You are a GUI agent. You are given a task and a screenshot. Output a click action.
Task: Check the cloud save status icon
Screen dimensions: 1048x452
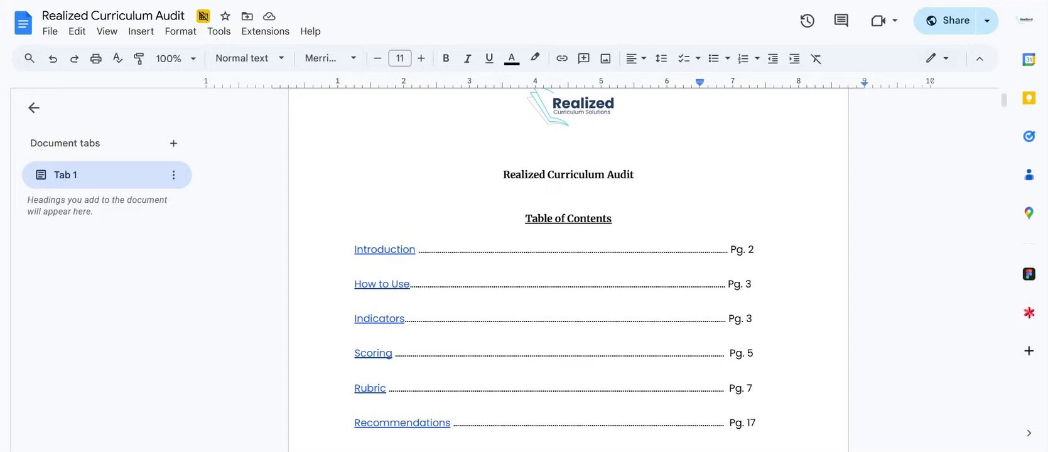[x=269, y=16]
